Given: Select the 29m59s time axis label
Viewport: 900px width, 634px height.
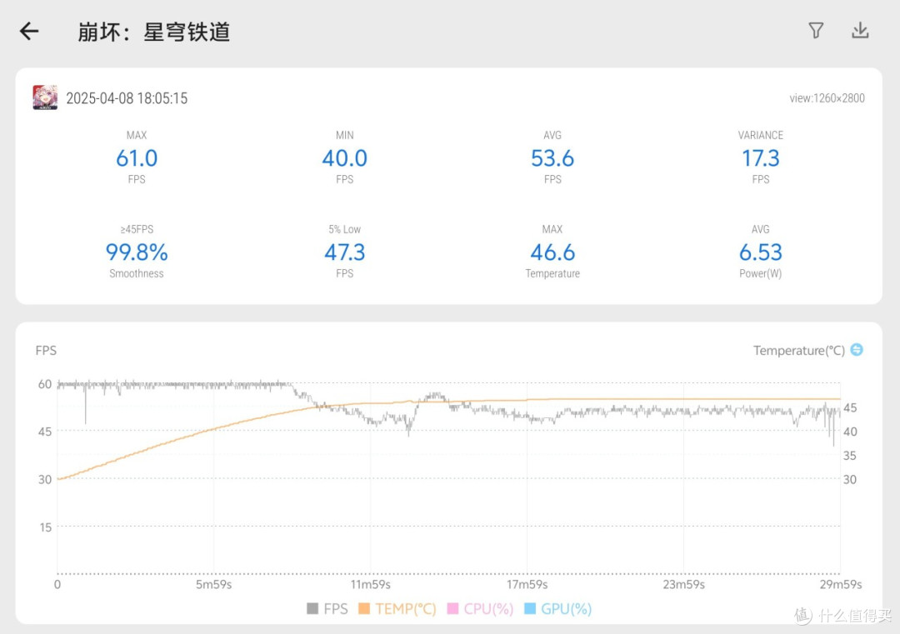Looking at the screenshot, I should (x=841, y=585).
